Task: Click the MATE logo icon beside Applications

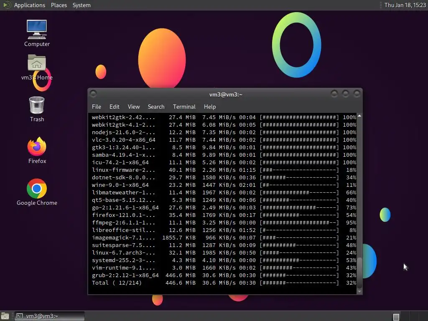Action: click(7, 5)
